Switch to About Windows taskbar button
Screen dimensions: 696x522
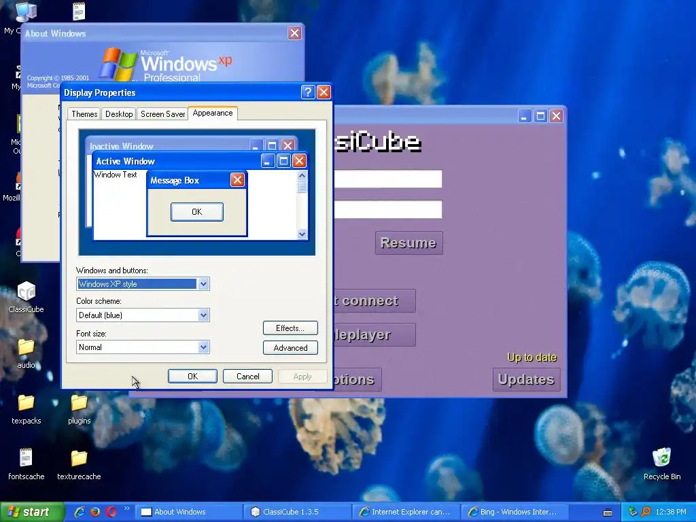[x=188, y=512]
